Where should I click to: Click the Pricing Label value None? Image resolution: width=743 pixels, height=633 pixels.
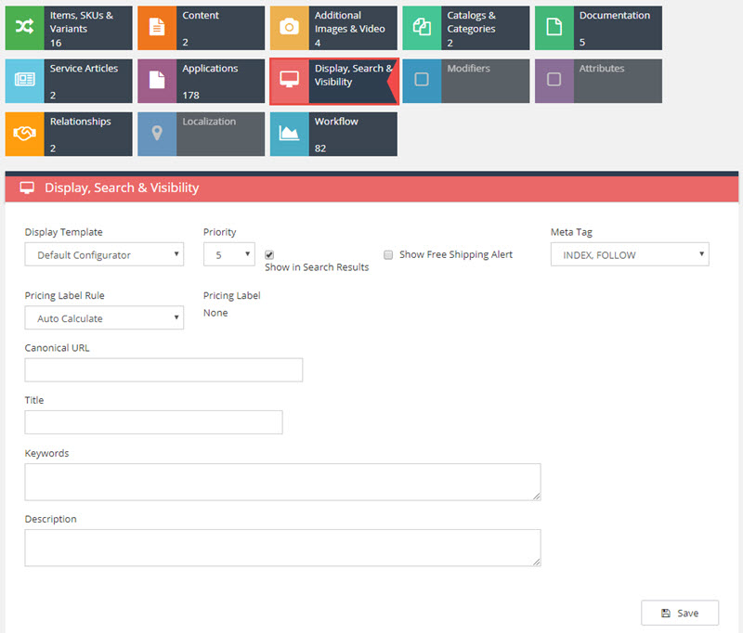215,313
